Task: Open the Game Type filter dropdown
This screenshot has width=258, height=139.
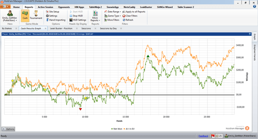Action: pos(113,16)
